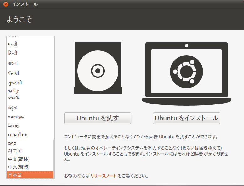This screenshot has width=244, height=186.
Task: Select മലയാളം in the language list
Action: pyautogui.click(x=30, y=117)
